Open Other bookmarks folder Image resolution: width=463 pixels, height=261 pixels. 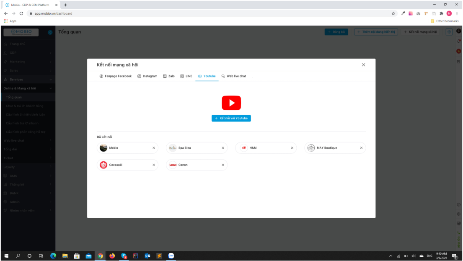click(x=445, y=21)
